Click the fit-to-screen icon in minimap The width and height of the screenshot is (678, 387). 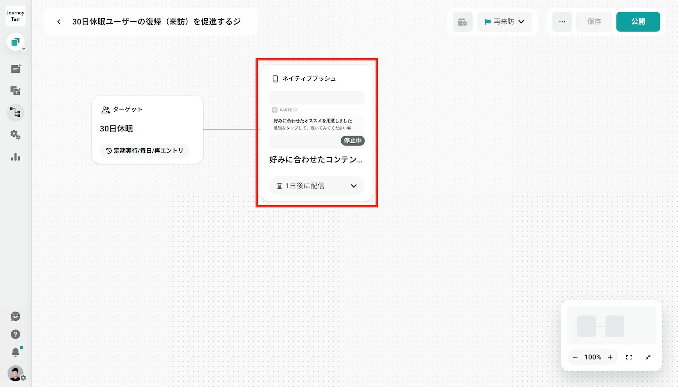click(629, 357)
